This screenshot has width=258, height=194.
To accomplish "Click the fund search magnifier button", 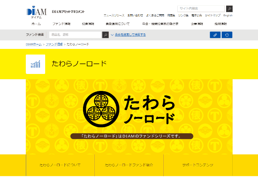I will [106, 35].
